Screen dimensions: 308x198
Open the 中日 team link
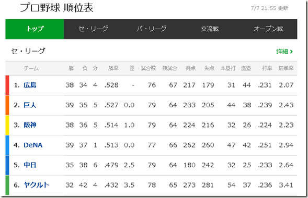tap(30, 165)
